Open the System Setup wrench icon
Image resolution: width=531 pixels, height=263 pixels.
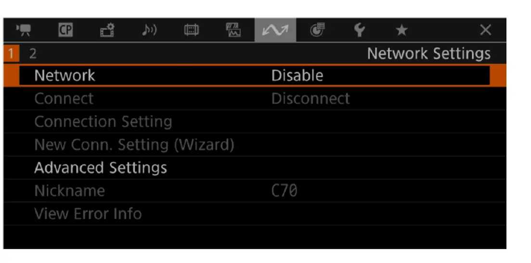click(x=359, y=30)
